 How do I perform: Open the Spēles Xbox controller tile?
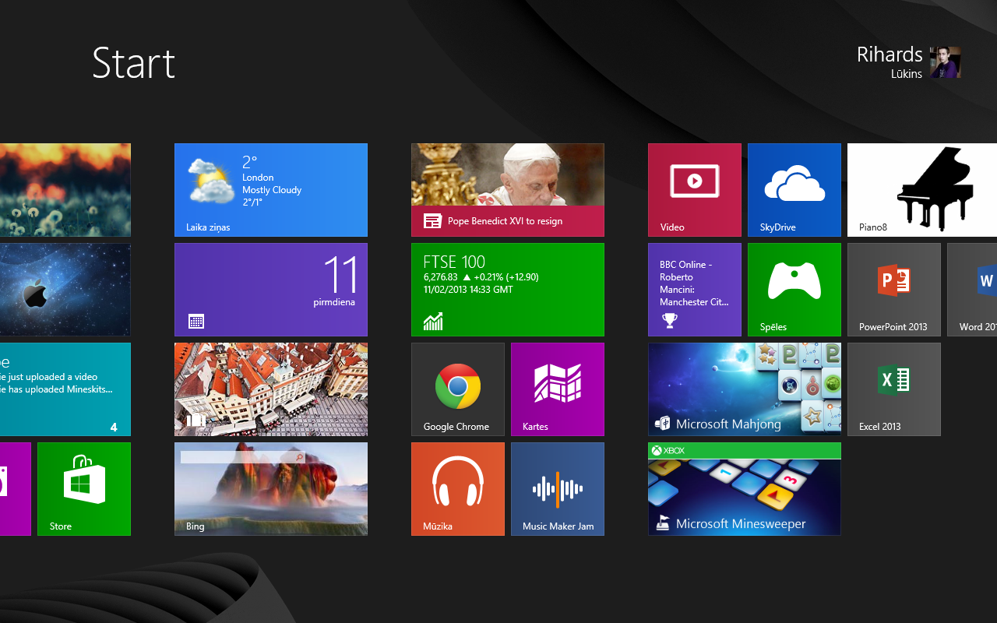point(794,290)
